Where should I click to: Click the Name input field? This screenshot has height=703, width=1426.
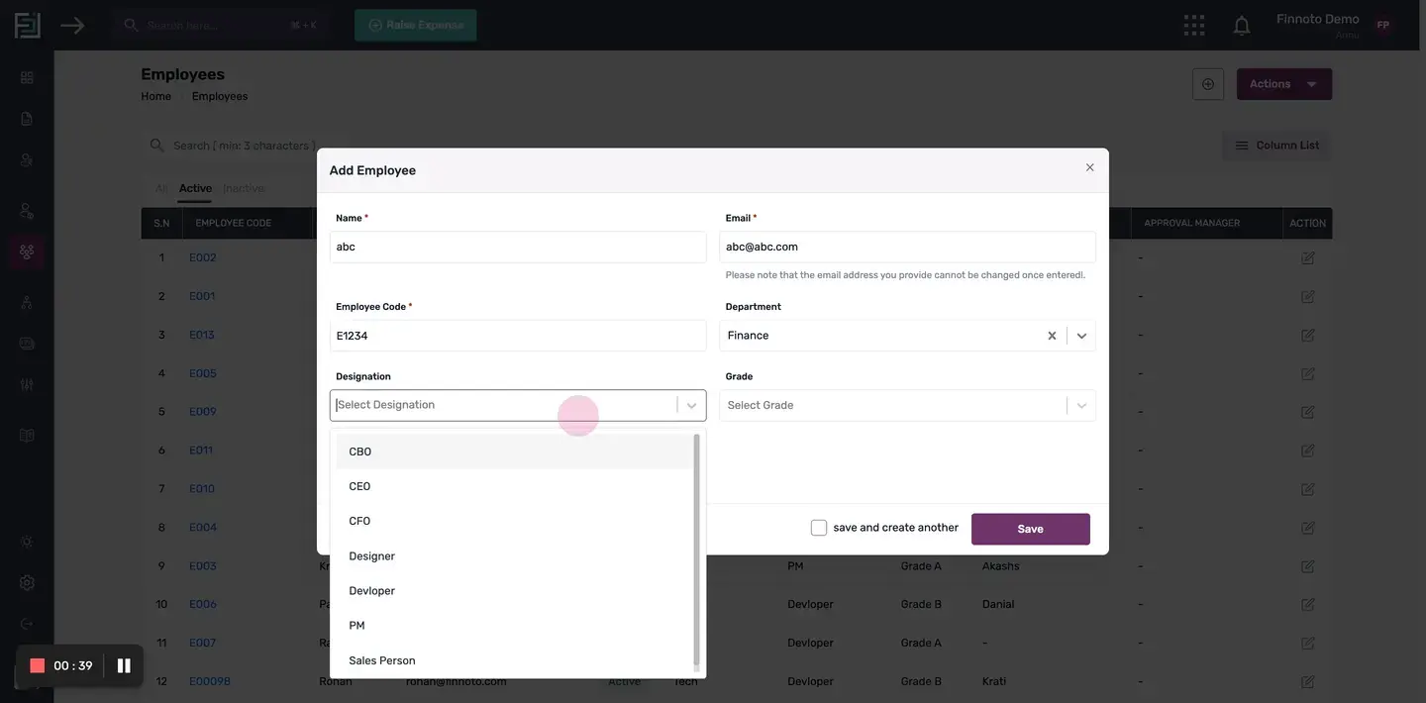coord(518,247)
